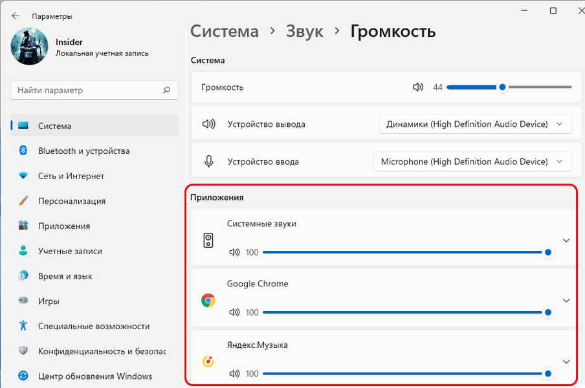
Task: Mute the main system volume speaker icon
Action: click(418, 87)
